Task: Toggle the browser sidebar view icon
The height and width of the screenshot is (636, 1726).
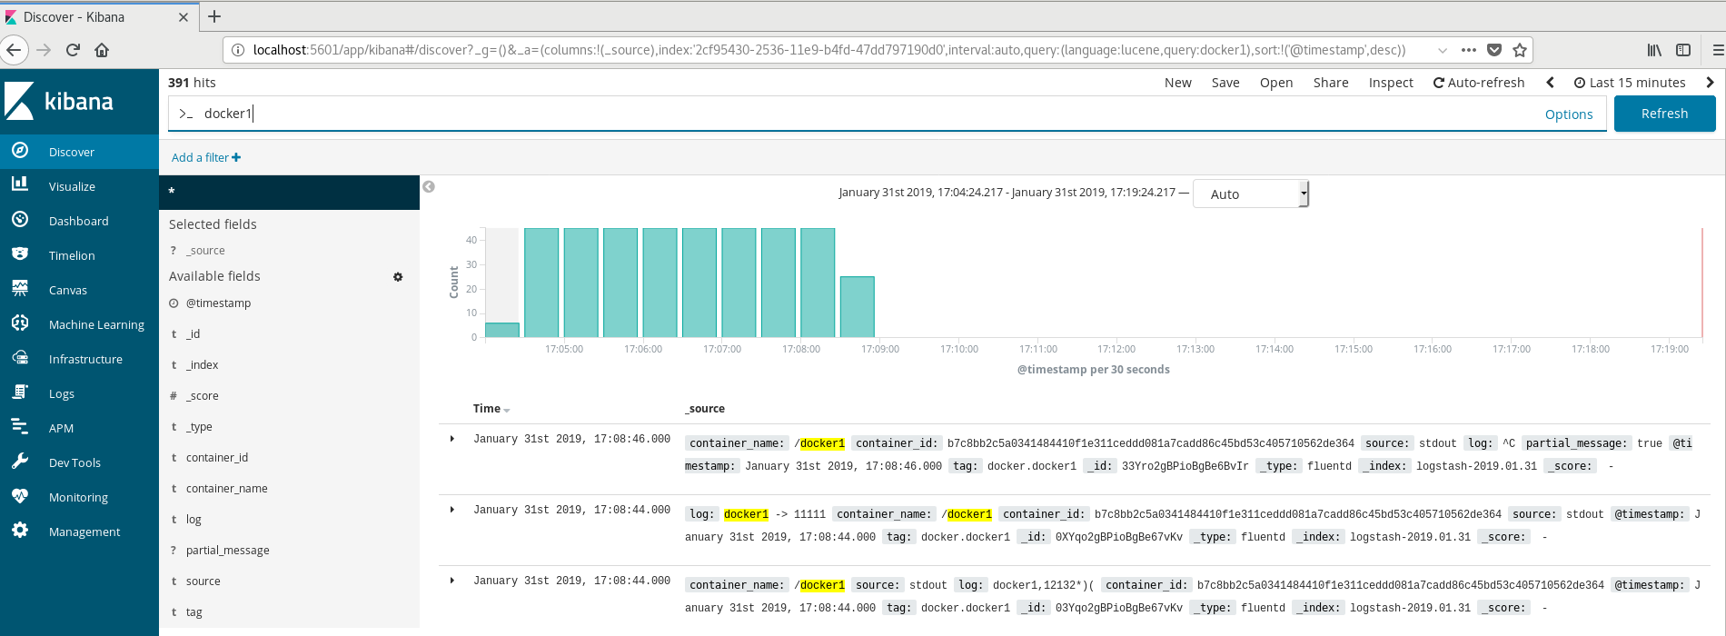Action: point(1683,50)
